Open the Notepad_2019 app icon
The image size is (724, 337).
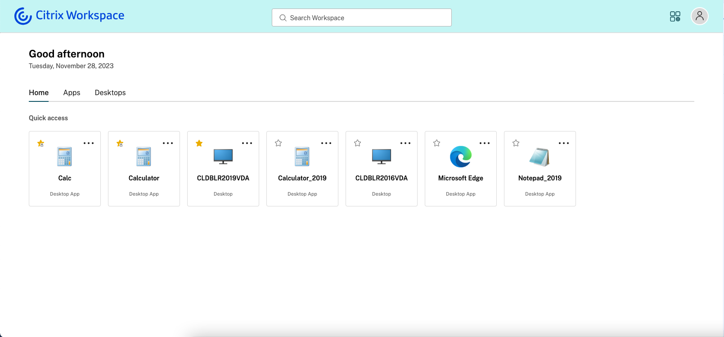tap(540, 157)
